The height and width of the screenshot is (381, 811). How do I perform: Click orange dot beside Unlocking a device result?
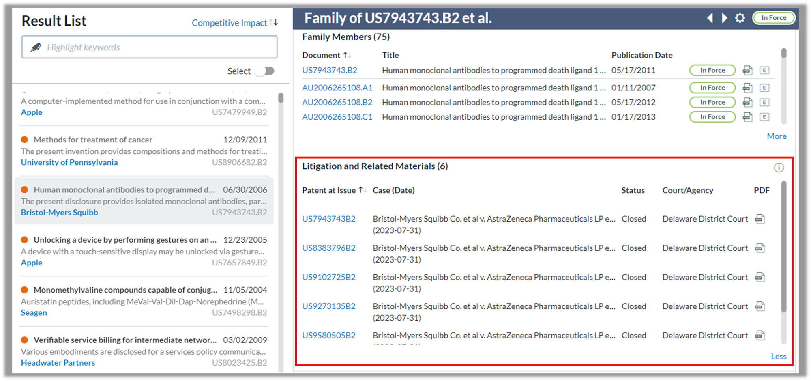click(24, 240)
